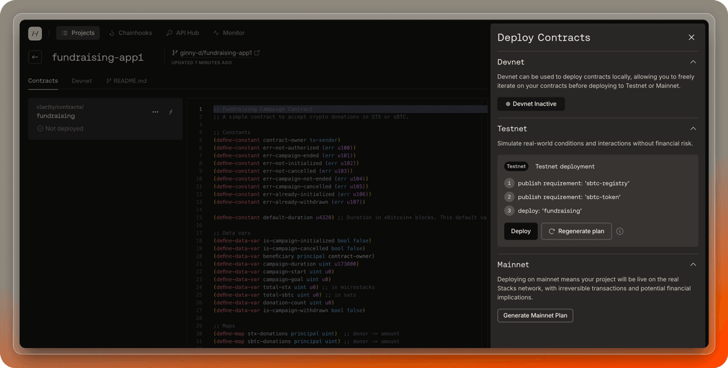
Task: Open the fundraising contract's three-dot menu
Action: point(155,112)
